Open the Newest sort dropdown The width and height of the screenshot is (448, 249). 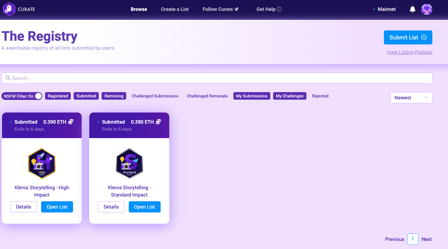[x=411, y=98]
